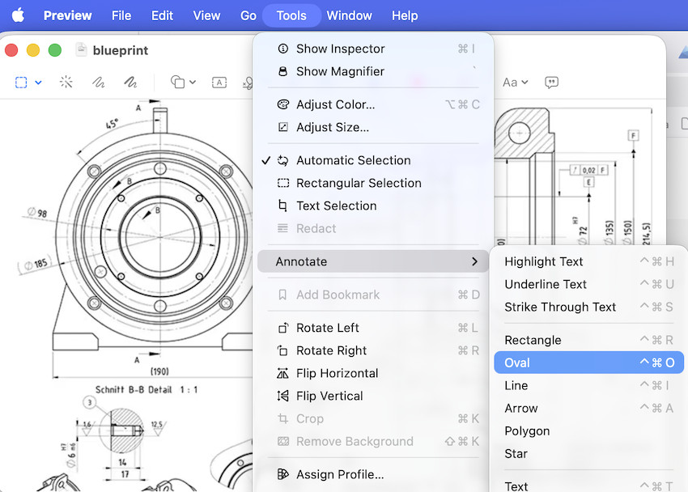Select Show Inspector from the Tools menu
Screen dimensions: 688x492
coord(338,49)
